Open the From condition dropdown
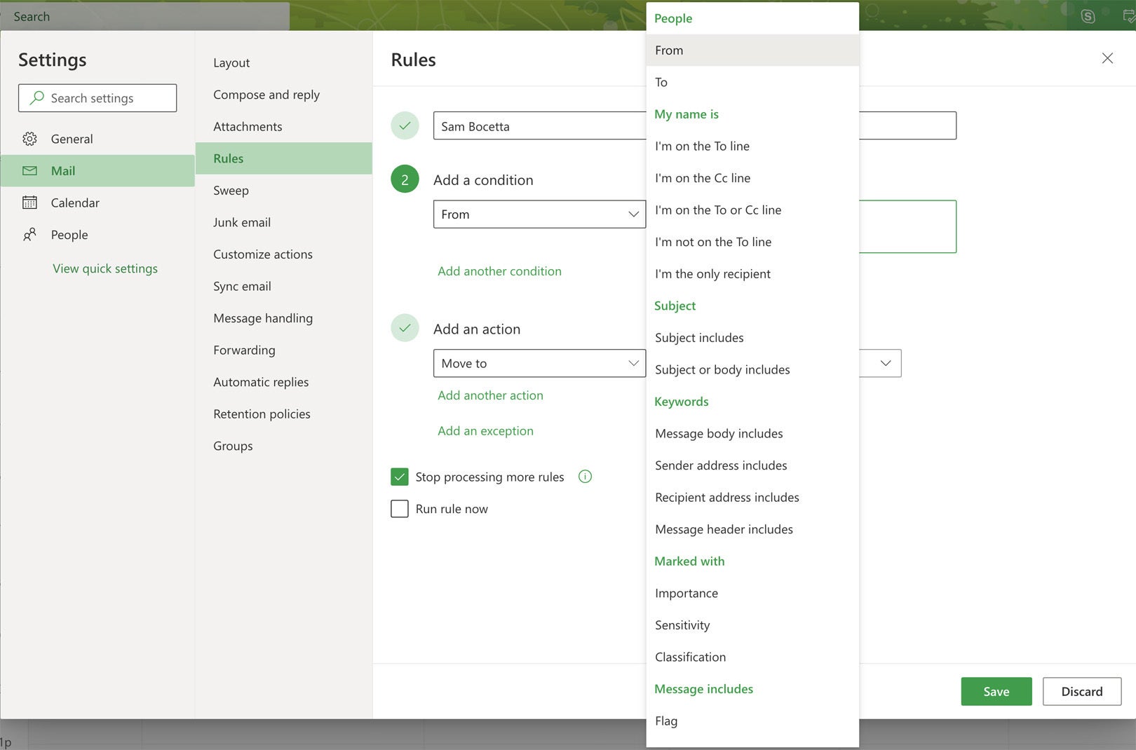This screenshot has width=1136, height=750. point(539,214)
